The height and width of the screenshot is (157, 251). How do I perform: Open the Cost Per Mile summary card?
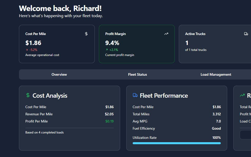click(57, 44)
